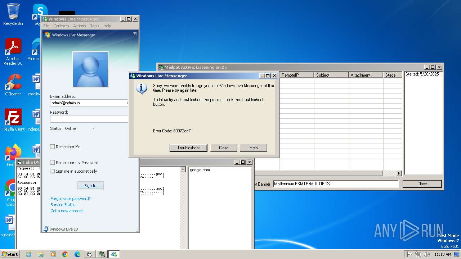Click the Close button in Mailpot window
Image resolution: width=461 pixels, height=259 pixels.
(422, 184)
